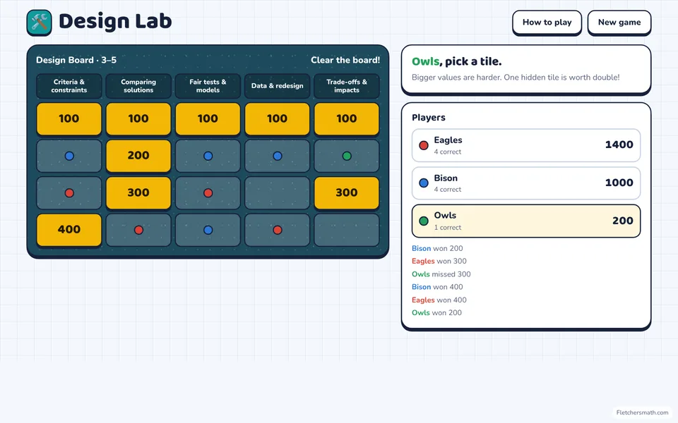Click the red-dot used tile in Fair tests row 300
Image resolution: width=678 pixels, height=423 pixels.
click(x=208, y=193)
